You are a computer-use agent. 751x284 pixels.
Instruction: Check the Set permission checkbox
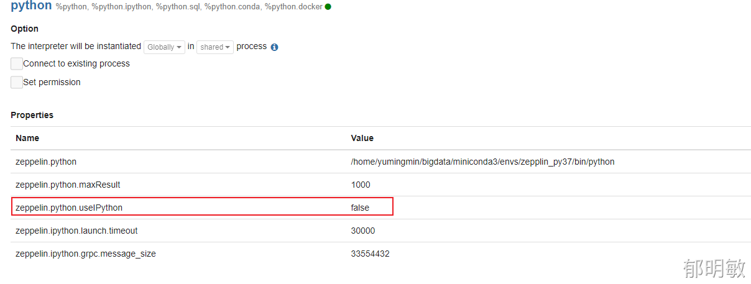point(17,82)
